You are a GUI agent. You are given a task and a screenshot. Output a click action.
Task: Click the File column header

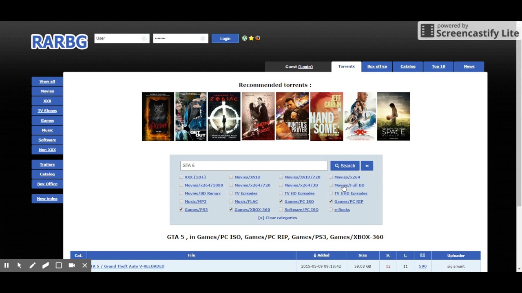click(191, 255)
